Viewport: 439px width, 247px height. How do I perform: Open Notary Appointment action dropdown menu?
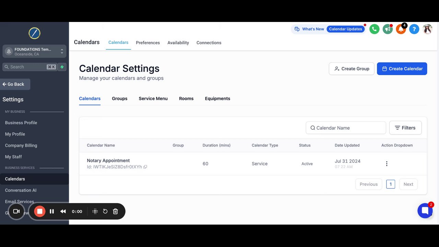387,164
